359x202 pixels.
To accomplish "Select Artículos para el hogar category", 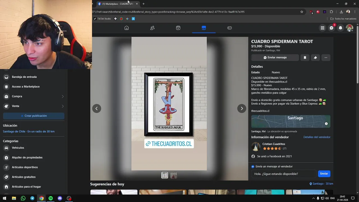I will coord(34,187).
